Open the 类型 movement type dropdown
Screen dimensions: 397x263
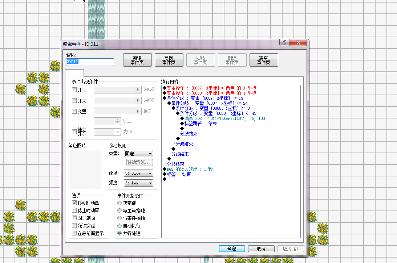138,154
